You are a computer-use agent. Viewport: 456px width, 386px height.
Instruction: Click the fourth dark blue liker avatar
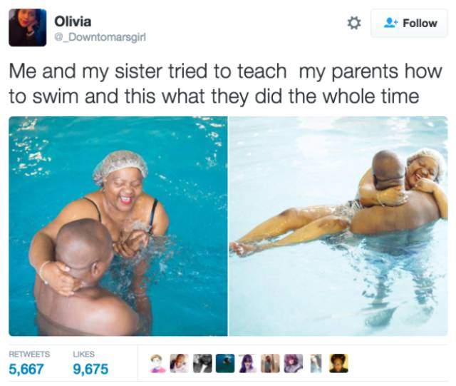[x=225, y=363]
